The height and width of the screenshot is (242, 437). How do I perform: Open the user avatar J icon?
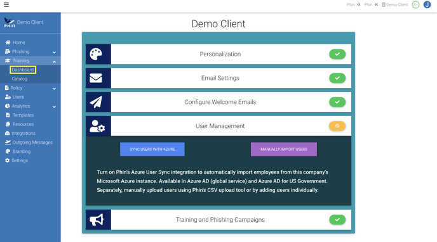[427, 4]
